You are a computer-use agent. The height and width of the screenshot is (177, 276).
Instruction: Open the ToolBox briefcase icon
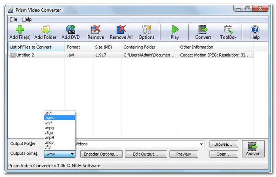228,29
